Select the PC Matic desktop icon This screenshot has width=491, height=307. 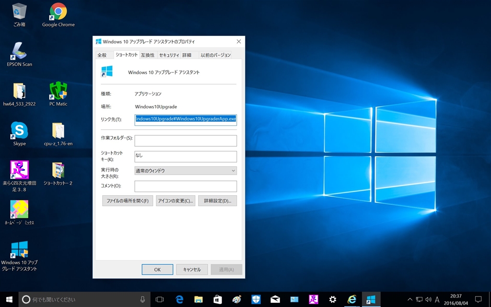pyautogui.click(x=58, y=91)
